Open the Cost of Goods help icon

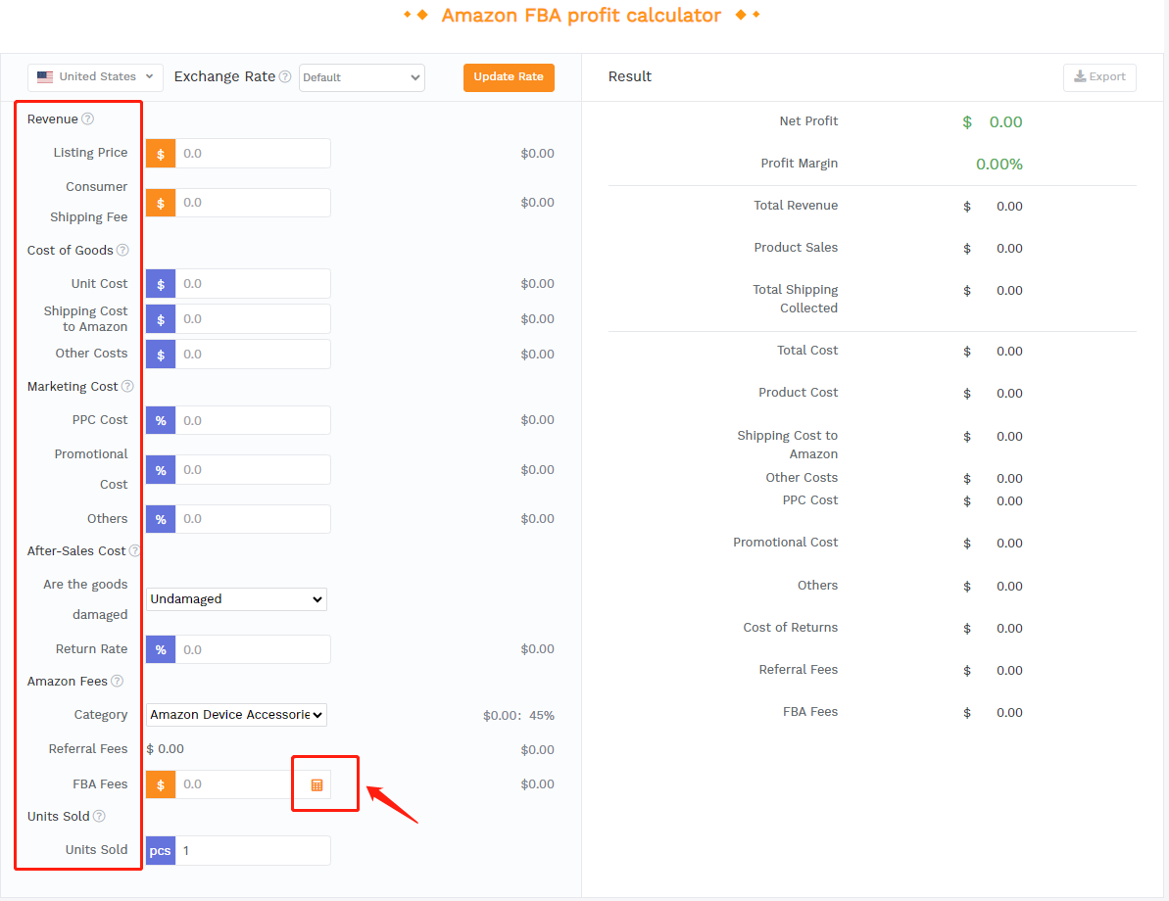pos(123,251)
